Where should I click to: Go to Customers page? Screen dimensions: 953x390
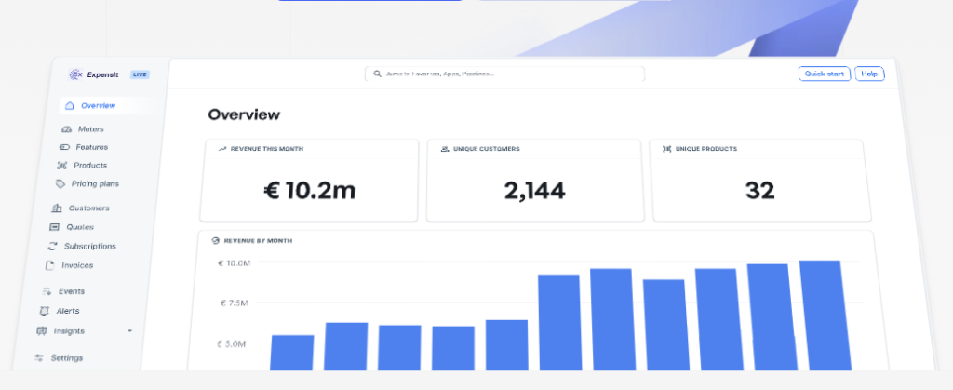(88, 208)
